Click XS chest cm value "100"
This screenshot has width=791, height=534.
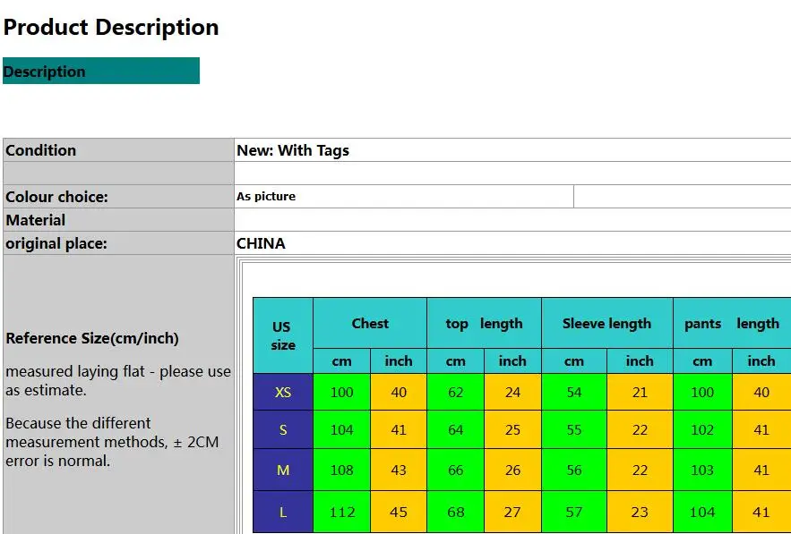tap(341, 392)
